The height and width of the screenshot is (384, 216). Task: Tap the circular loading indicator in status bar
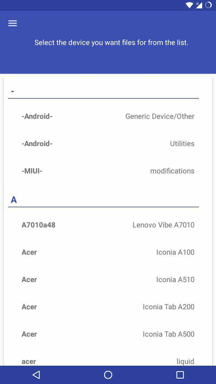(208, 5)
